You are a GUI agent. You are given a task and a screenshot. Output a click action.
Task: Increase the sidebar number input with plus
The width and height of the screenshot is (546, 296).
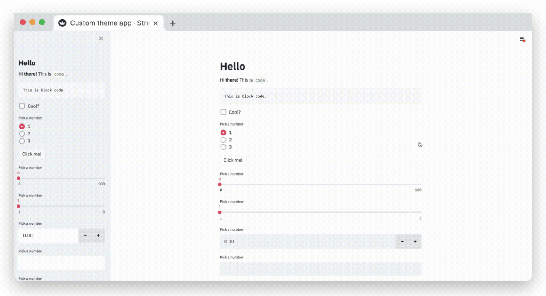pos(98,235)
